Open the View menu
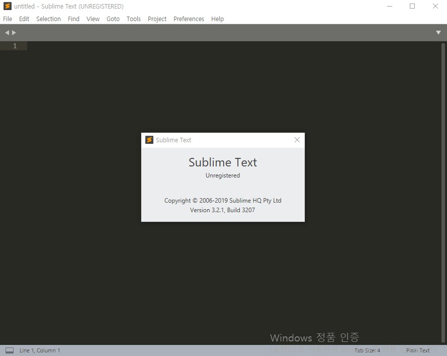 pyautogui.click(x=93, y=19)
